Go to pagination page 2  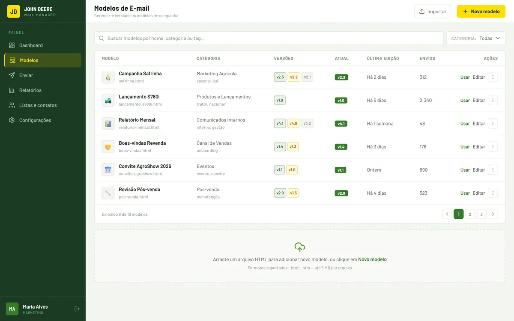(470, 214)
